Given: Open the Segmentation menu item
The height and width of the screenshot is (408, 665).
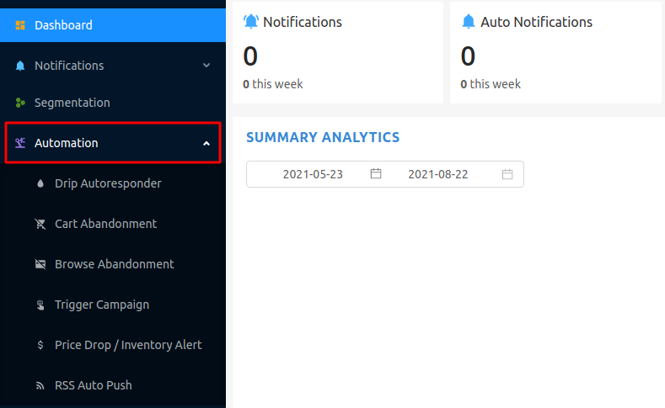Looking at the screenshot, I should [x=113, y=103].
